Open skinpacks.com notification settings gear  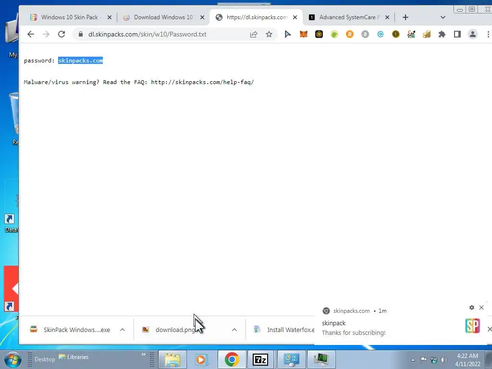472,307
